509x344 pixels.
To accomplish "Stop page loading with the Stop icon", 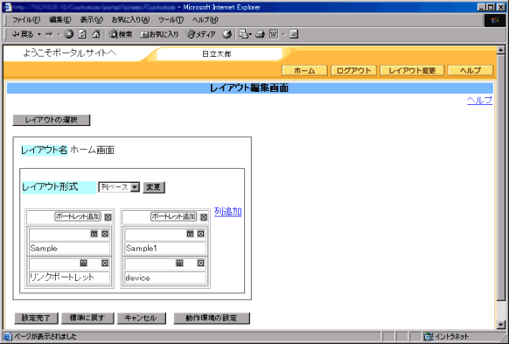I will (x=68, y=34).
